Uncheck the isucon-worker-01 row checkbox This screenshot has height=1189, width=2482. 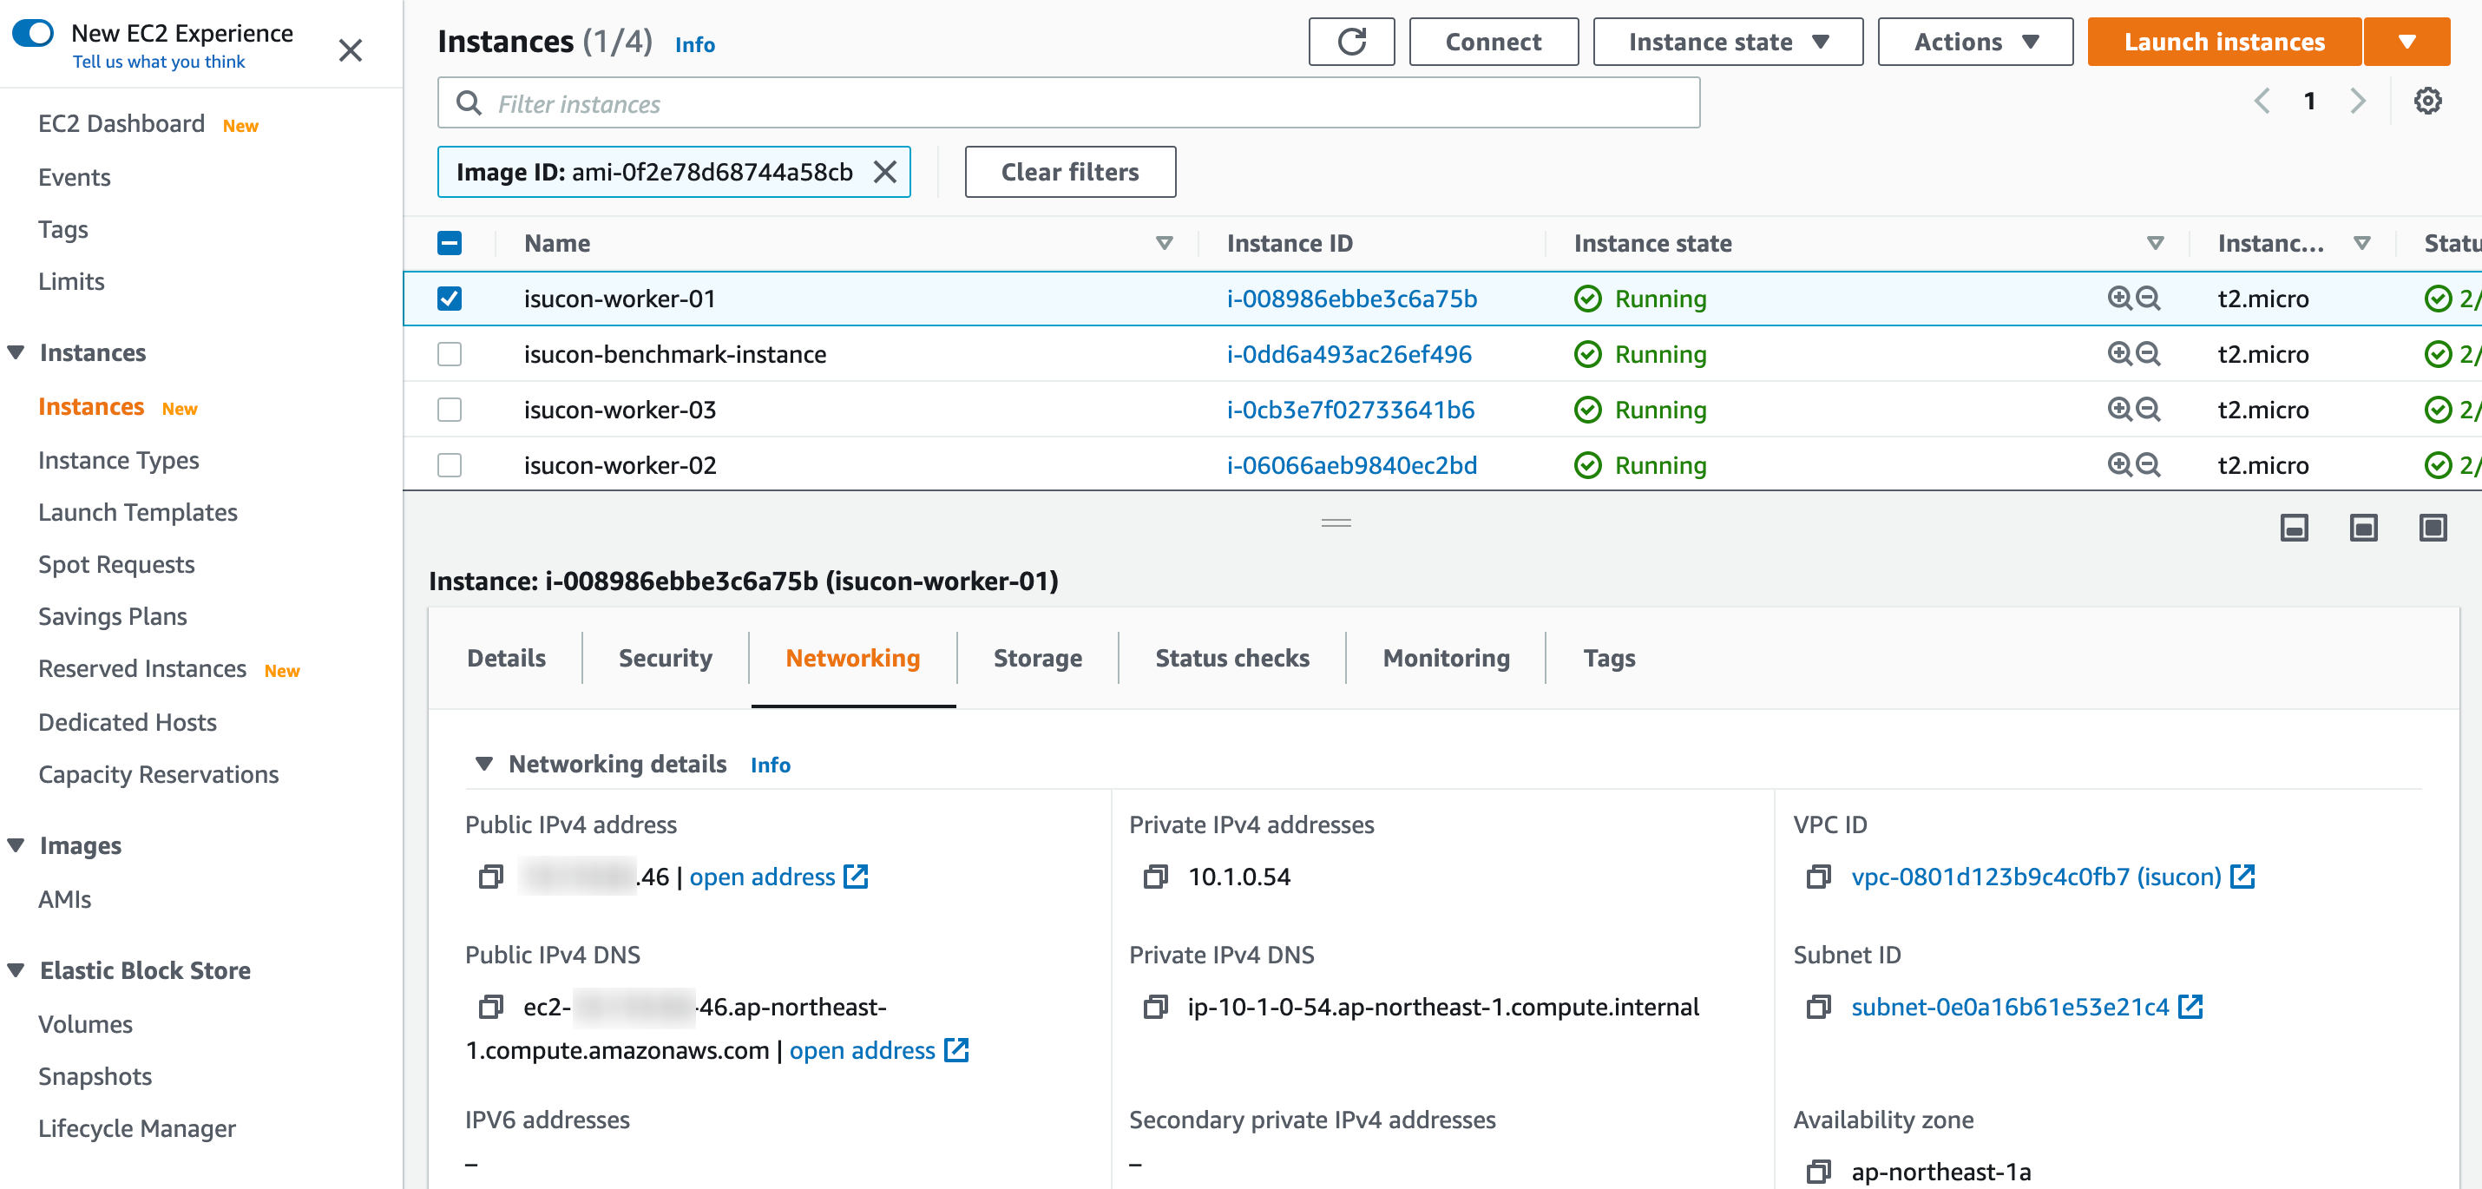449,299
